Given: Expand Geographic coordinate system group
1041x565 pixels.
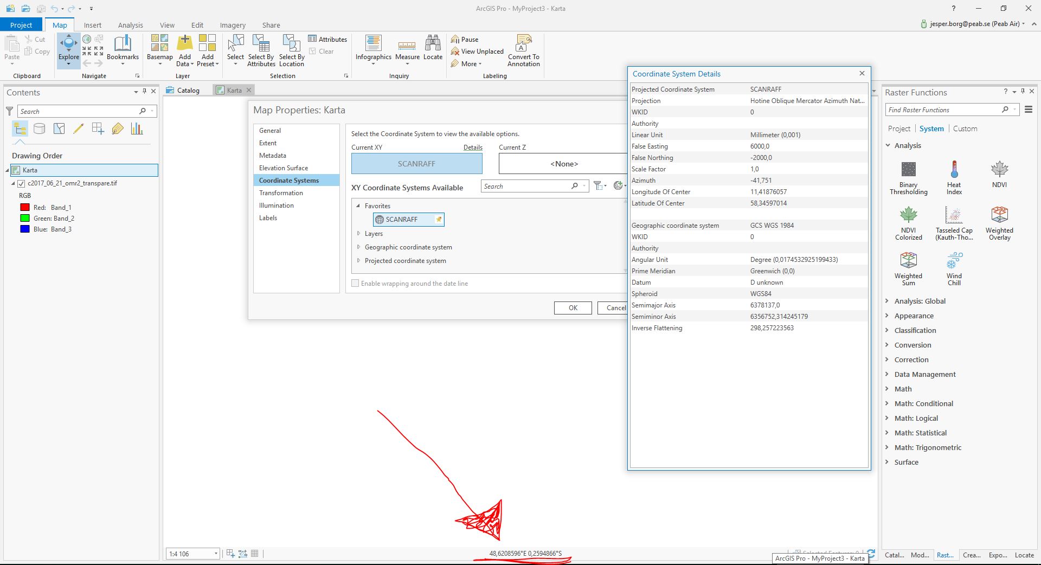Looking at the screenshot, I should pos(358,247).
